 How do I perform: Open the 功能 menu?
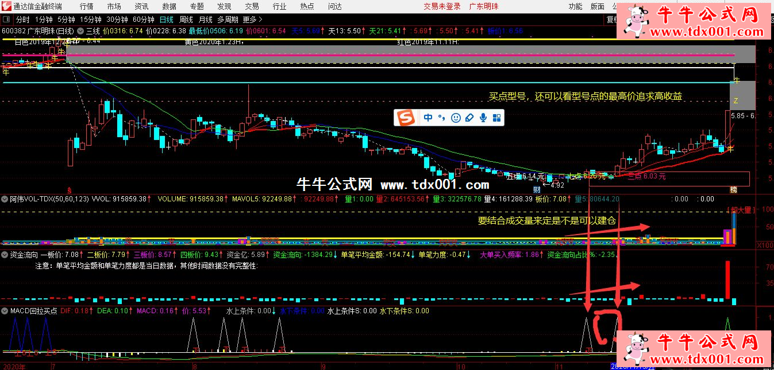575,6
